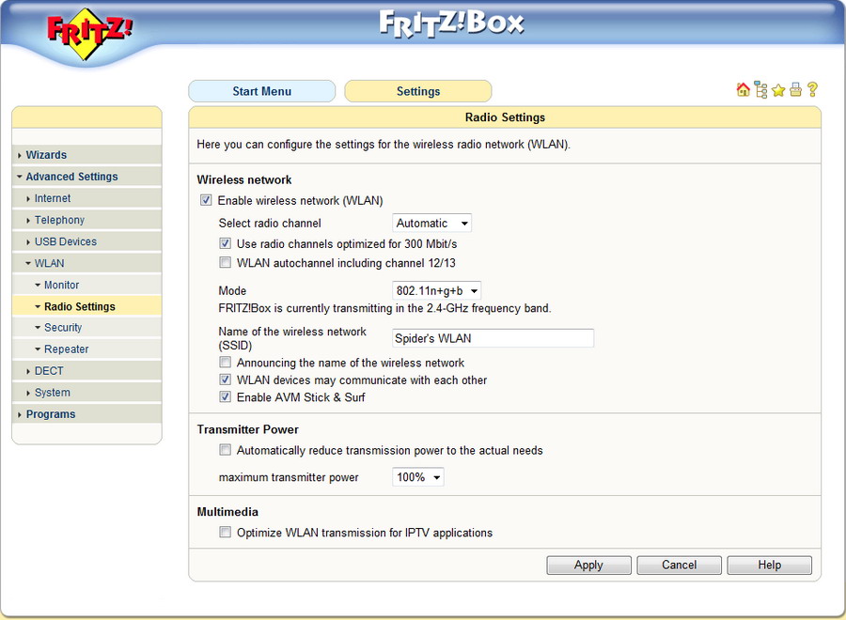Viewport: 846px width, 620px height.
Task: Enable Optimize WLAN transmission for IPTV
Action: click(225, 533)
